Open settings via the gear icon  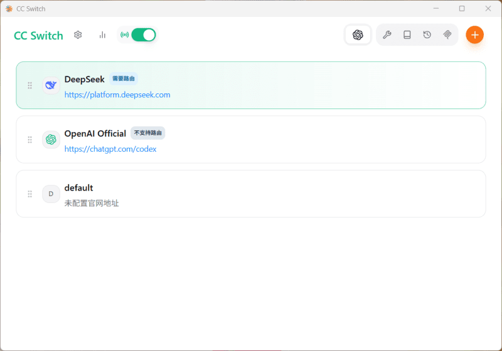(x=78, y=35)
